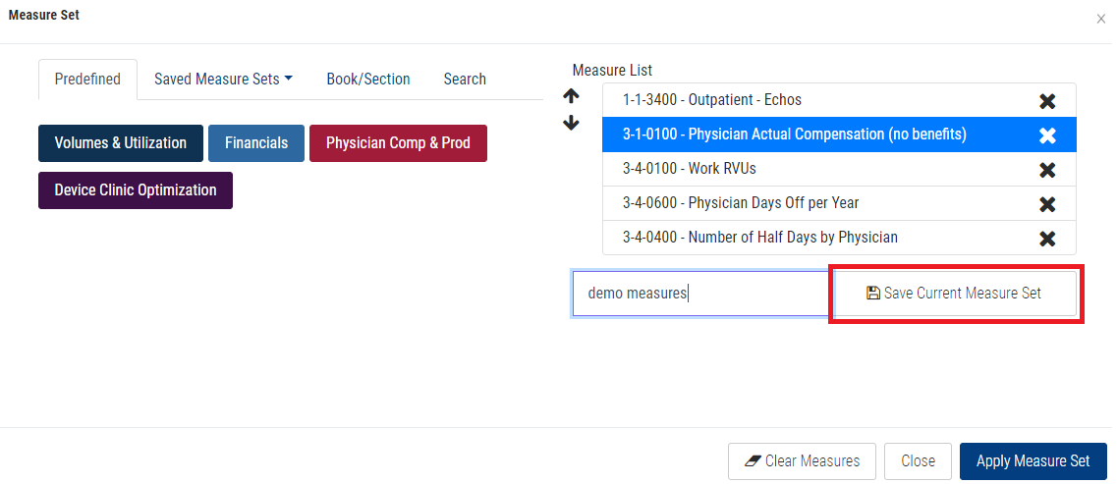Click Apply Measure Set button
Viewport: 1117px width, 484px height.
[1033, 461]
